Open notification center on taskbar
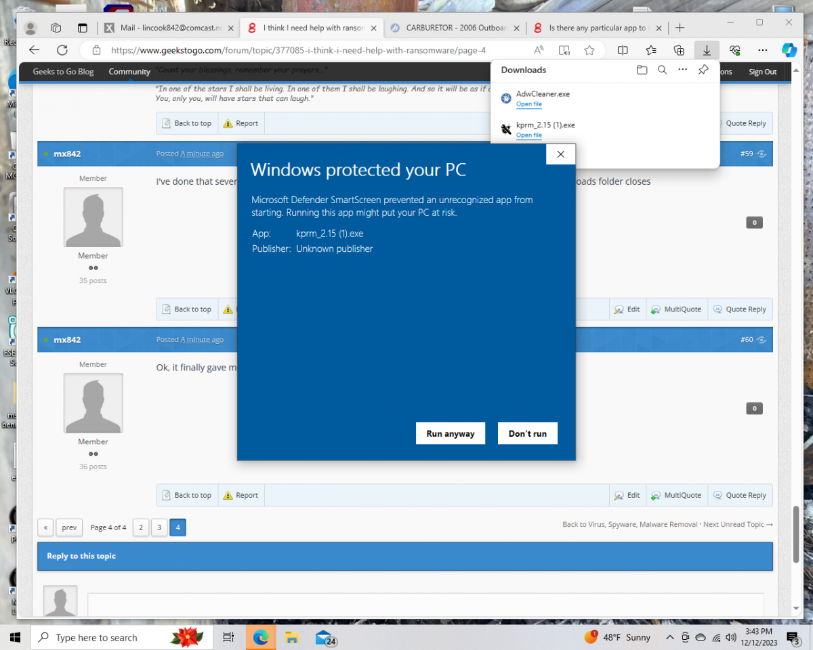813x650 pixels. click(x=793, y=637)
